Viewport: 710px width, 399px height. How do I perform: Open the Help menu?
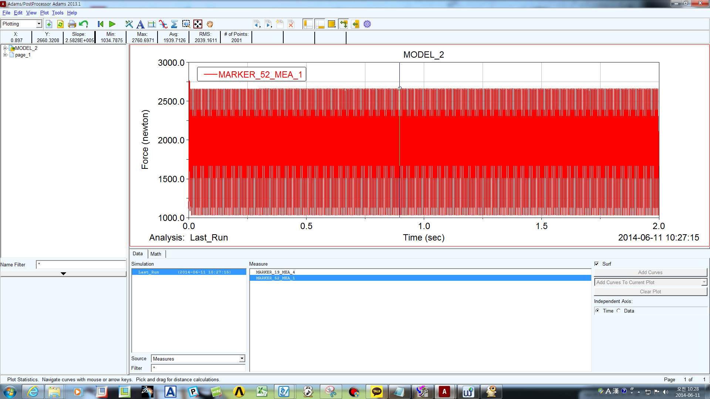(72, 13)
